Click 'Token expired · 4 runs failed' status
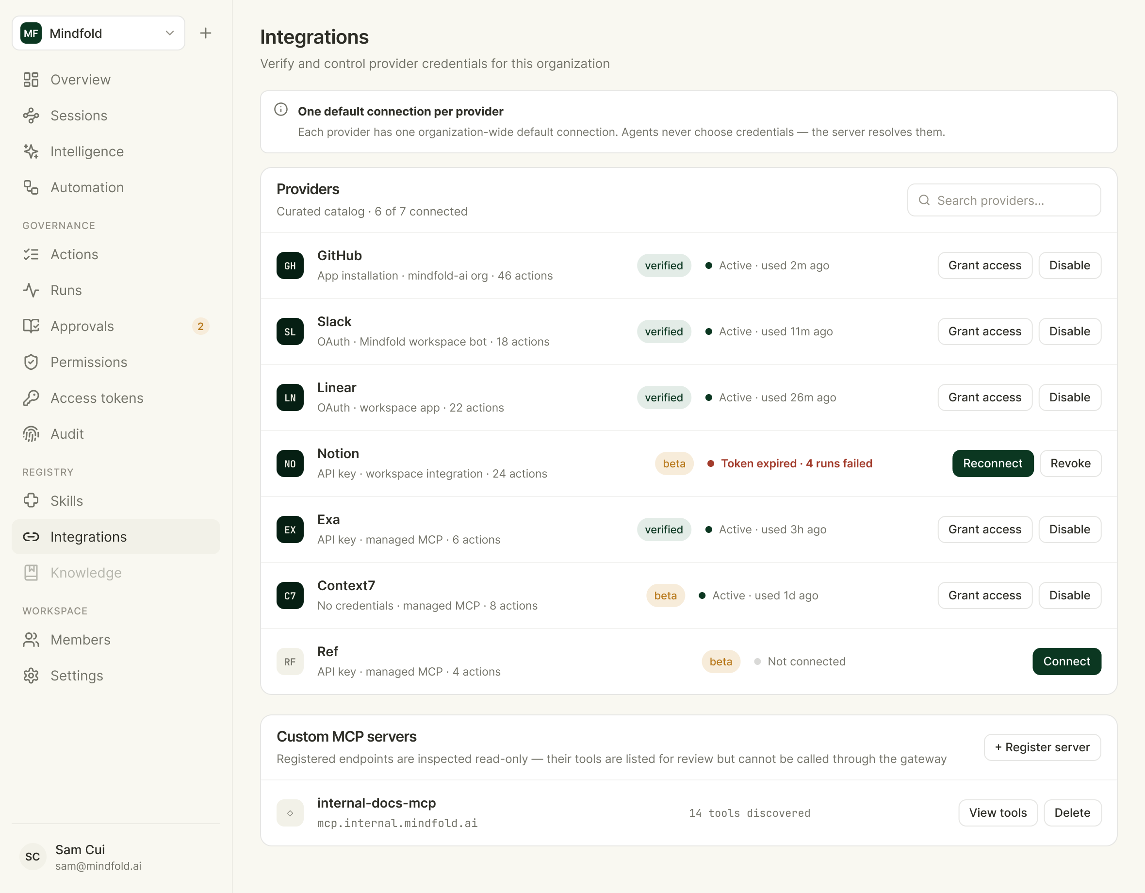The width and height of the screenshot is (1145, 893). coord(796,463)
